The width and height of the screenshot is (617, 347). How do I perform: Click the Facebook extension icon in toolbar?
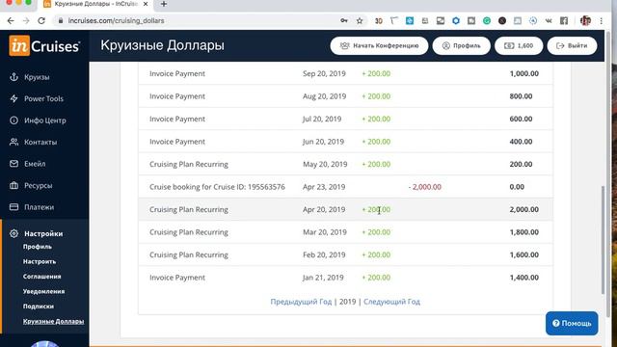(564, 21)
